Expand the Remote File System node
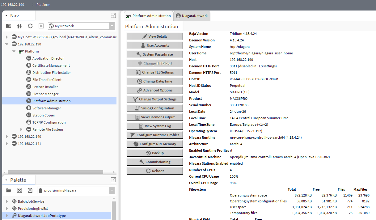376x220 pixels. (x=21, y=129)
